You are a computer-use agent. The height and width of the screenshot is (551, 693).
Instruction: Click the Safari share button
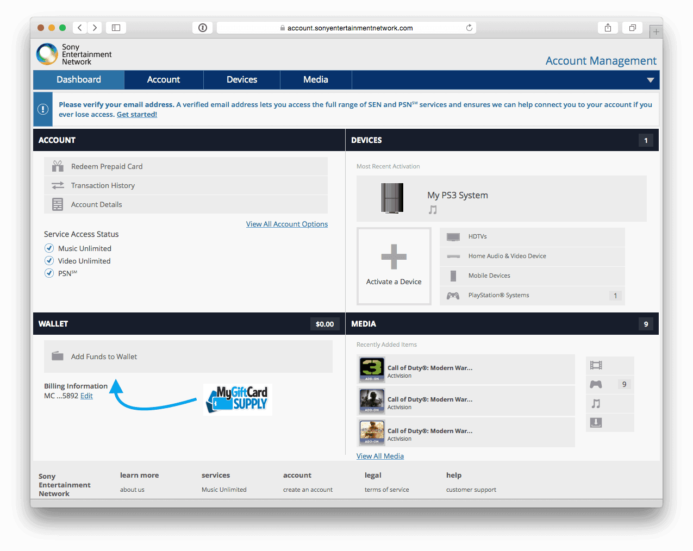coord(608,28)
